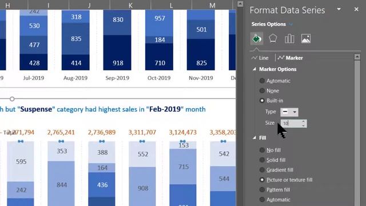Open the task pane options arrow

click(339, 9)
